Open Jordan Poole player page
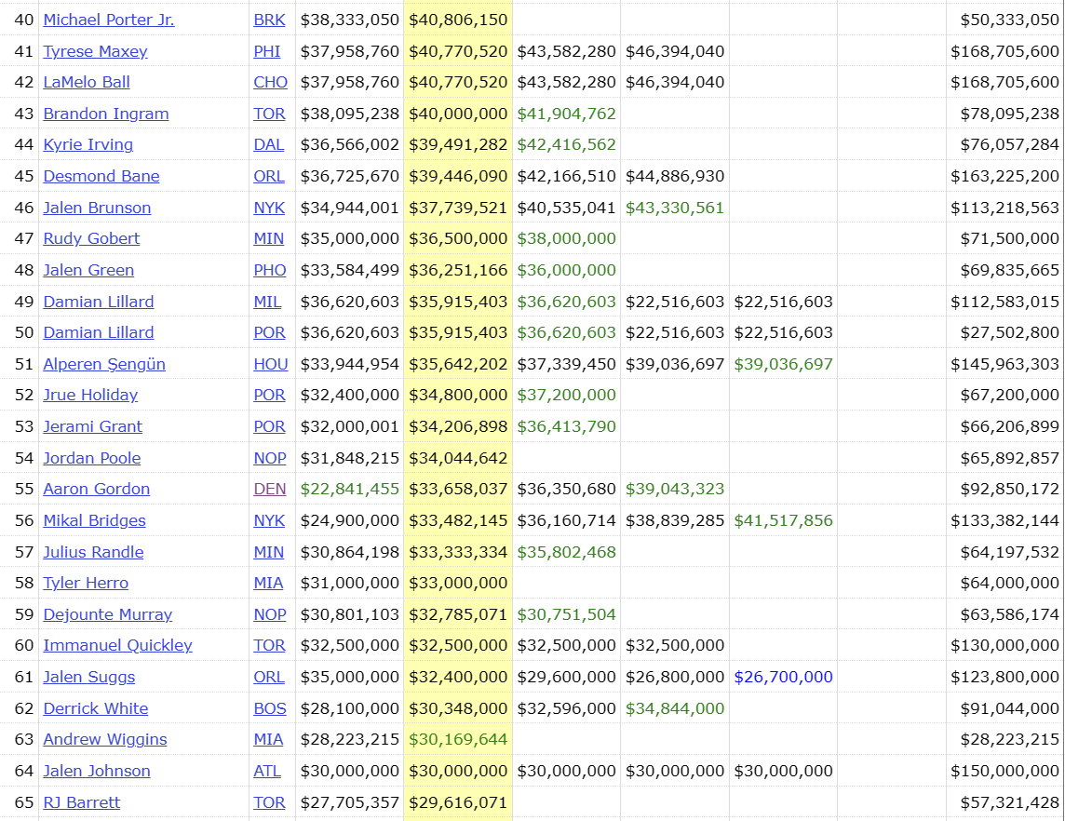Screen dimensions: 1065x821 (x=91, y=458)
